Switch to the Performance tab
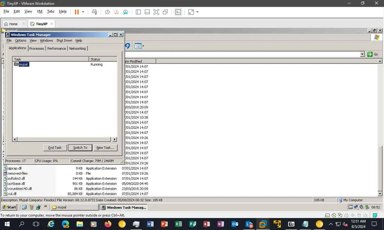Viewport: 384px width, 230px height. [x=56, y=49]
